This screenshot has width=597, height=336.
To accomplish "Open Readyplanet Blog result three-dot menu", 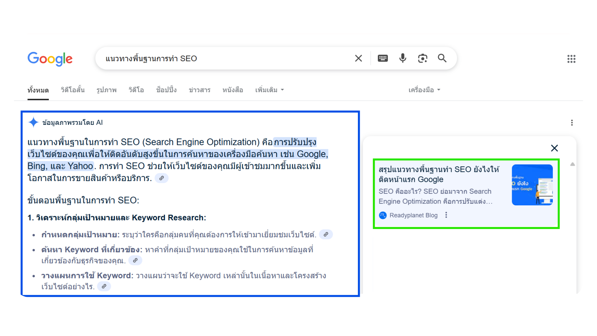I will pos(446,215).
